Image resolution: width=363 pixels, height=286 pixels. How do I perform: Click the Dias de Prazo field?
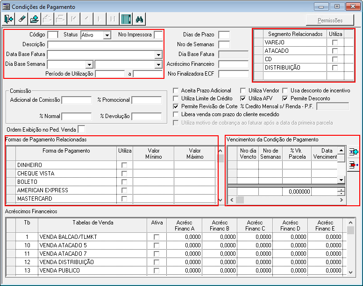pyautogui.click(x=224, y=35)
